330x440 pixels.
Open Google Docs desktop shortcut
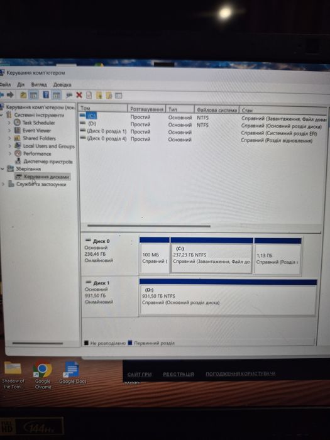pyautogui.click(x=72, y=373)
